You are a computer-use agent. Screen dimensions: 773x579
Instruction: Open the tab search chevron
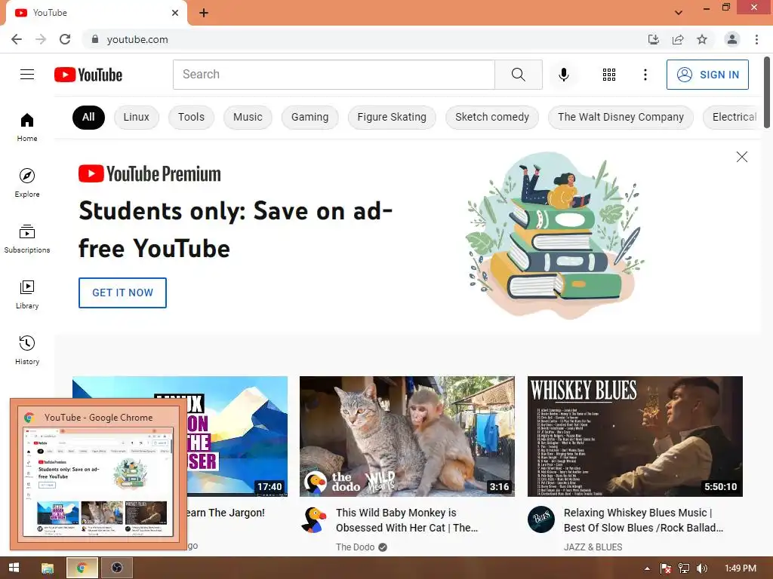pos(679,13)
